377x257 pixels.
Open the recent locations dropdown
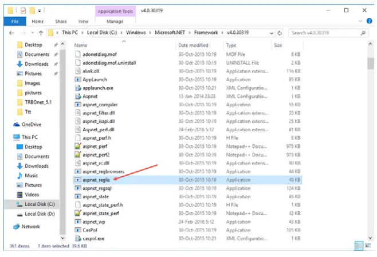click(33, 33)
